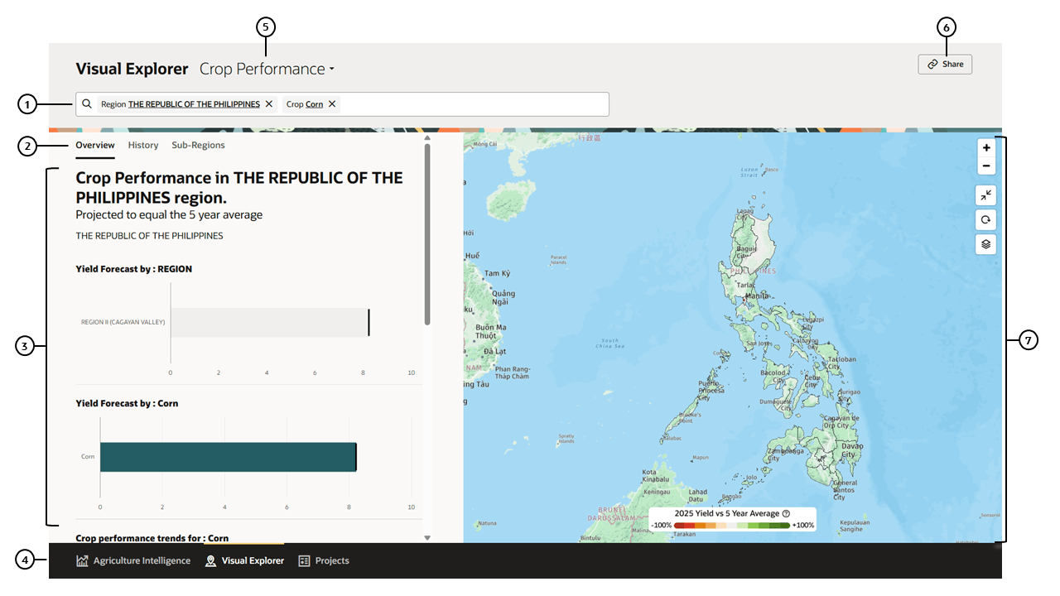Refresh the map view
Image resolution: width=1060 pixels, height=596 pixels.
tap(985, 219)
